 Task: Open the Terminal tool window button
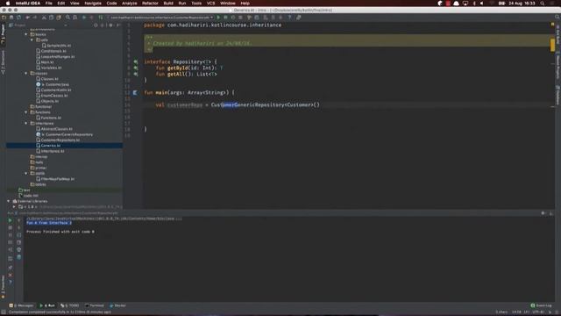(95, 305)
